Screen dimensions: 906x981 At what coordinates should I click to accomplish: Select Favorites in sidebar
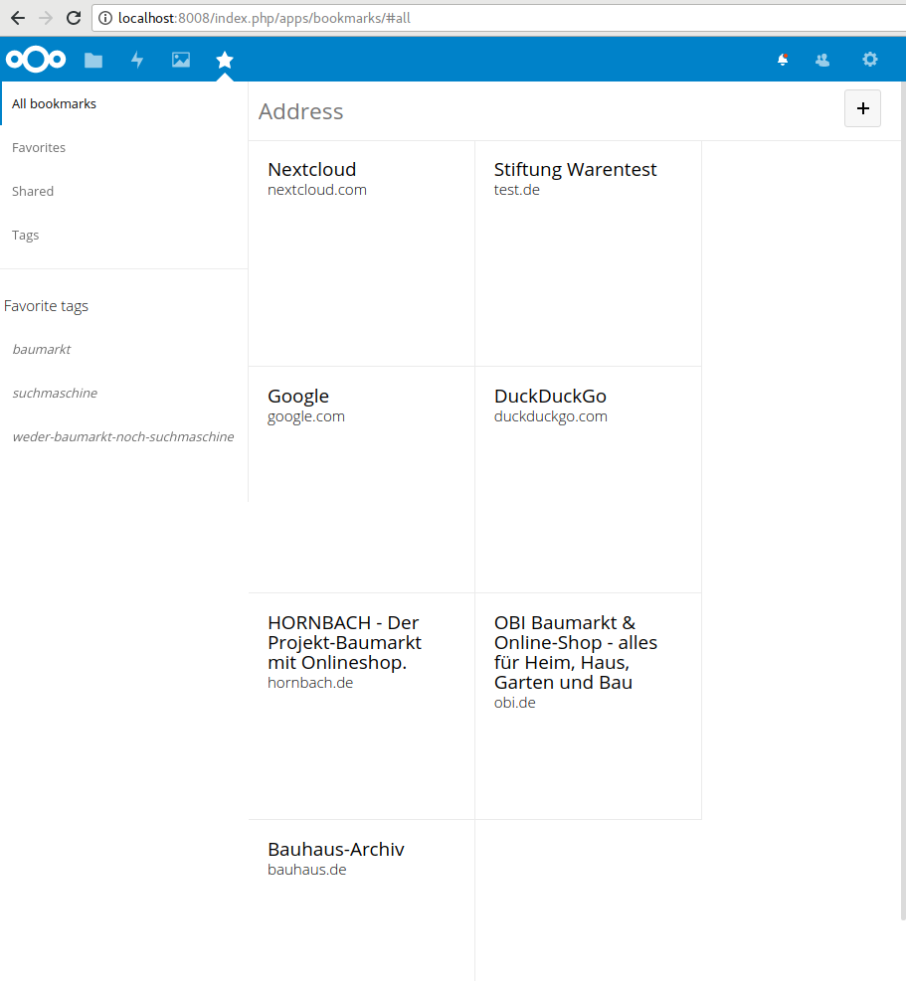coord(124,148)
